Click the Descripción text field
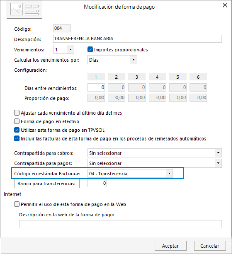 coord(138,39)
